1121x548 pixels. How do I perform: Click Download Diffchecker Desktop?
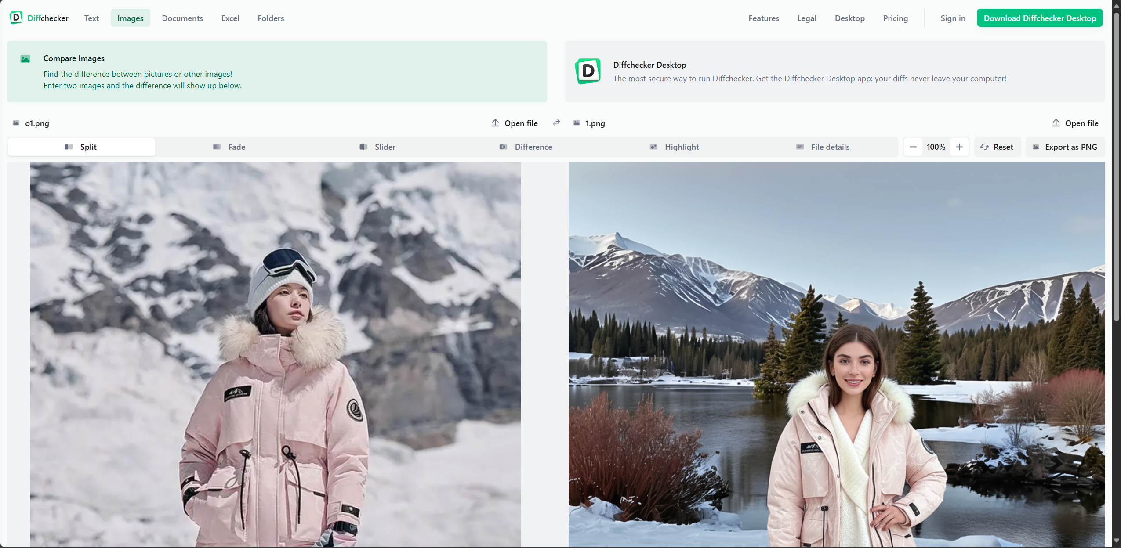point(1039,18)
